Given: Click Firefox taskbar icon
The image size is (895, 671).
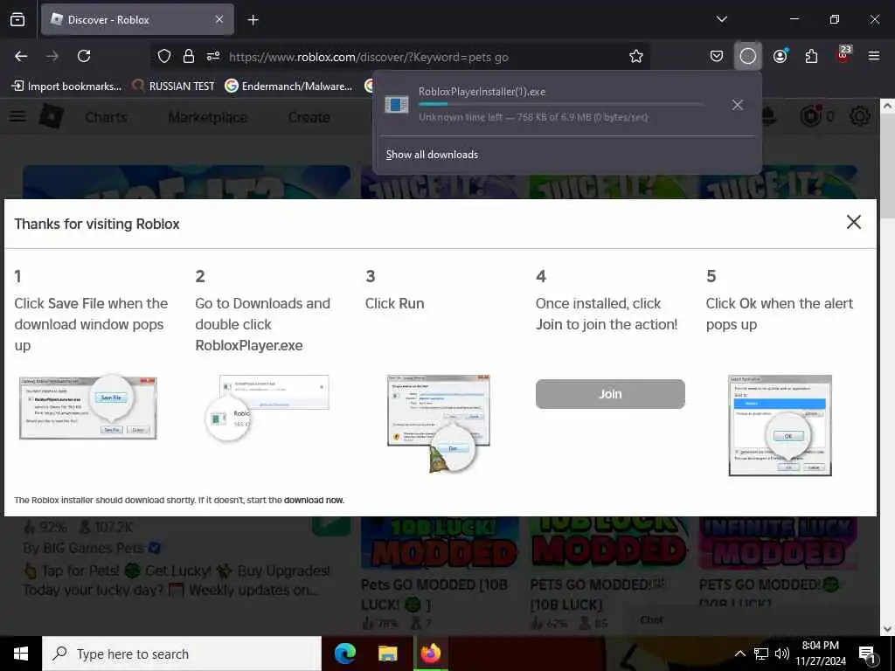Looking at the screenshot, I should [x=431, y=654].
